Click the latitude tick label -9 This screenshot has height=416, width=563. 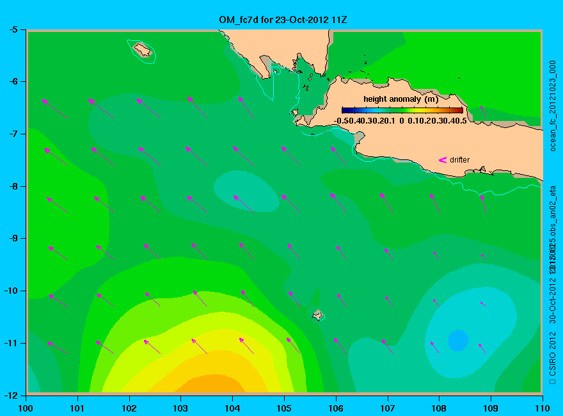[13, 238]
